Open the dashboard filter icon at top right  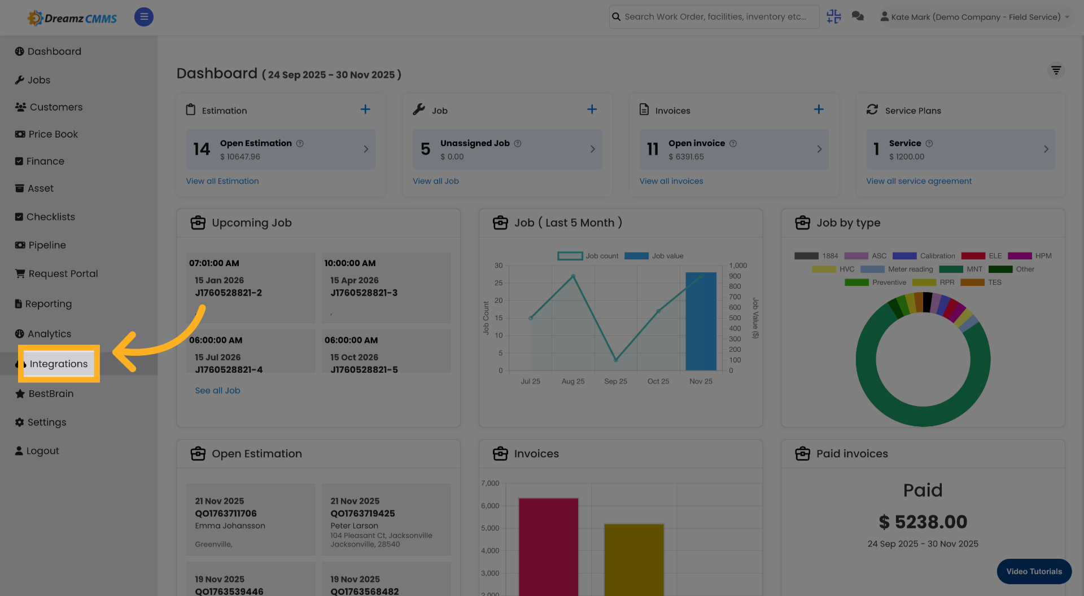pyautogui.click(x=1056, y=70)
